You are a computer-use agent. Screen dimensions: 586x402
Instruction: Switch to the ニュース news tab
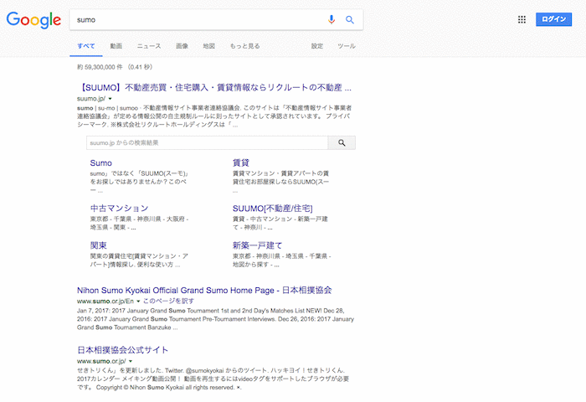click(x=149, y=46)
